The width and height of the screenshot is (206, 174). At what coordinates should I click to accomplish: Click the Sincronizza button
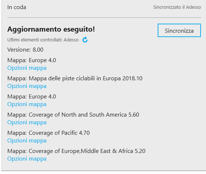pos(179,31)
